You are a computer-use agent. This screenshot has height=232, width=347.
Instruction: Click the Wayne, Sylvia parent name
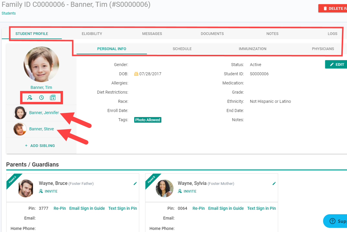[x=192, y=183]
